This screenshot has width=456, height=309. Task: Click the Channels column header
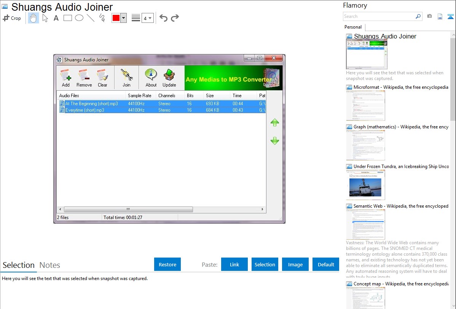[170, 96]
